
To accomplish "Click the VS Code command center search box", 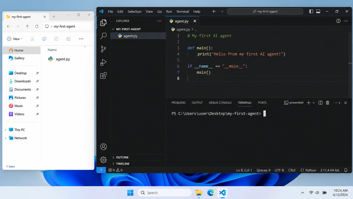I will coord(265,11).
